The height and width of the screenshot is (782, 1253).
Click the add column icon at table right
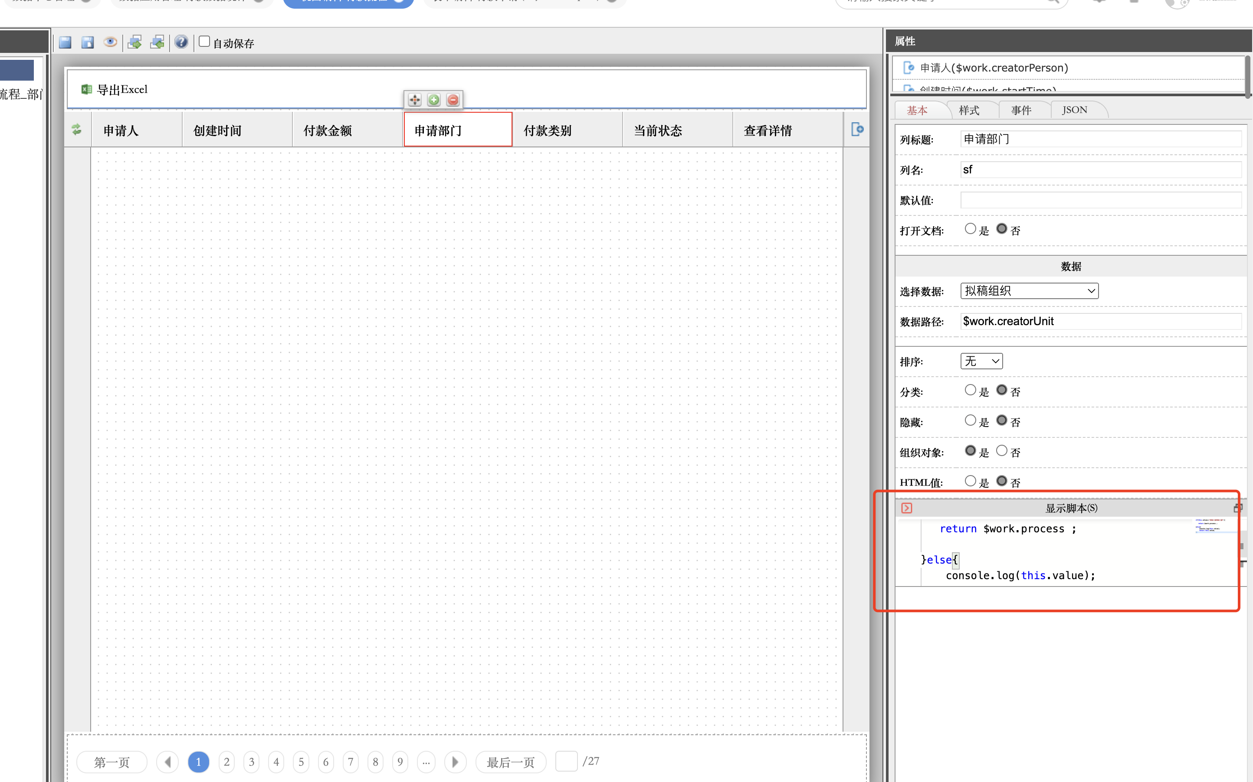pyautogui.click(x=857, y=129)
